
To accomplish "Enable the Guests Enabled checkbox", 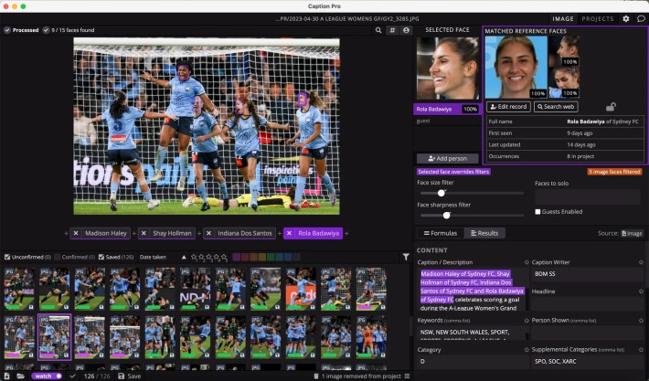I will 537,212.
